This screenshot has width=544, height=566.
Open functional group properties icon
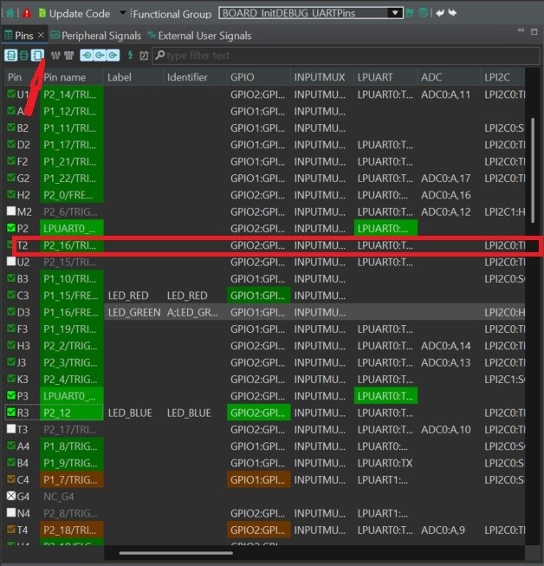pyautogui.click(x=423, y=13)
